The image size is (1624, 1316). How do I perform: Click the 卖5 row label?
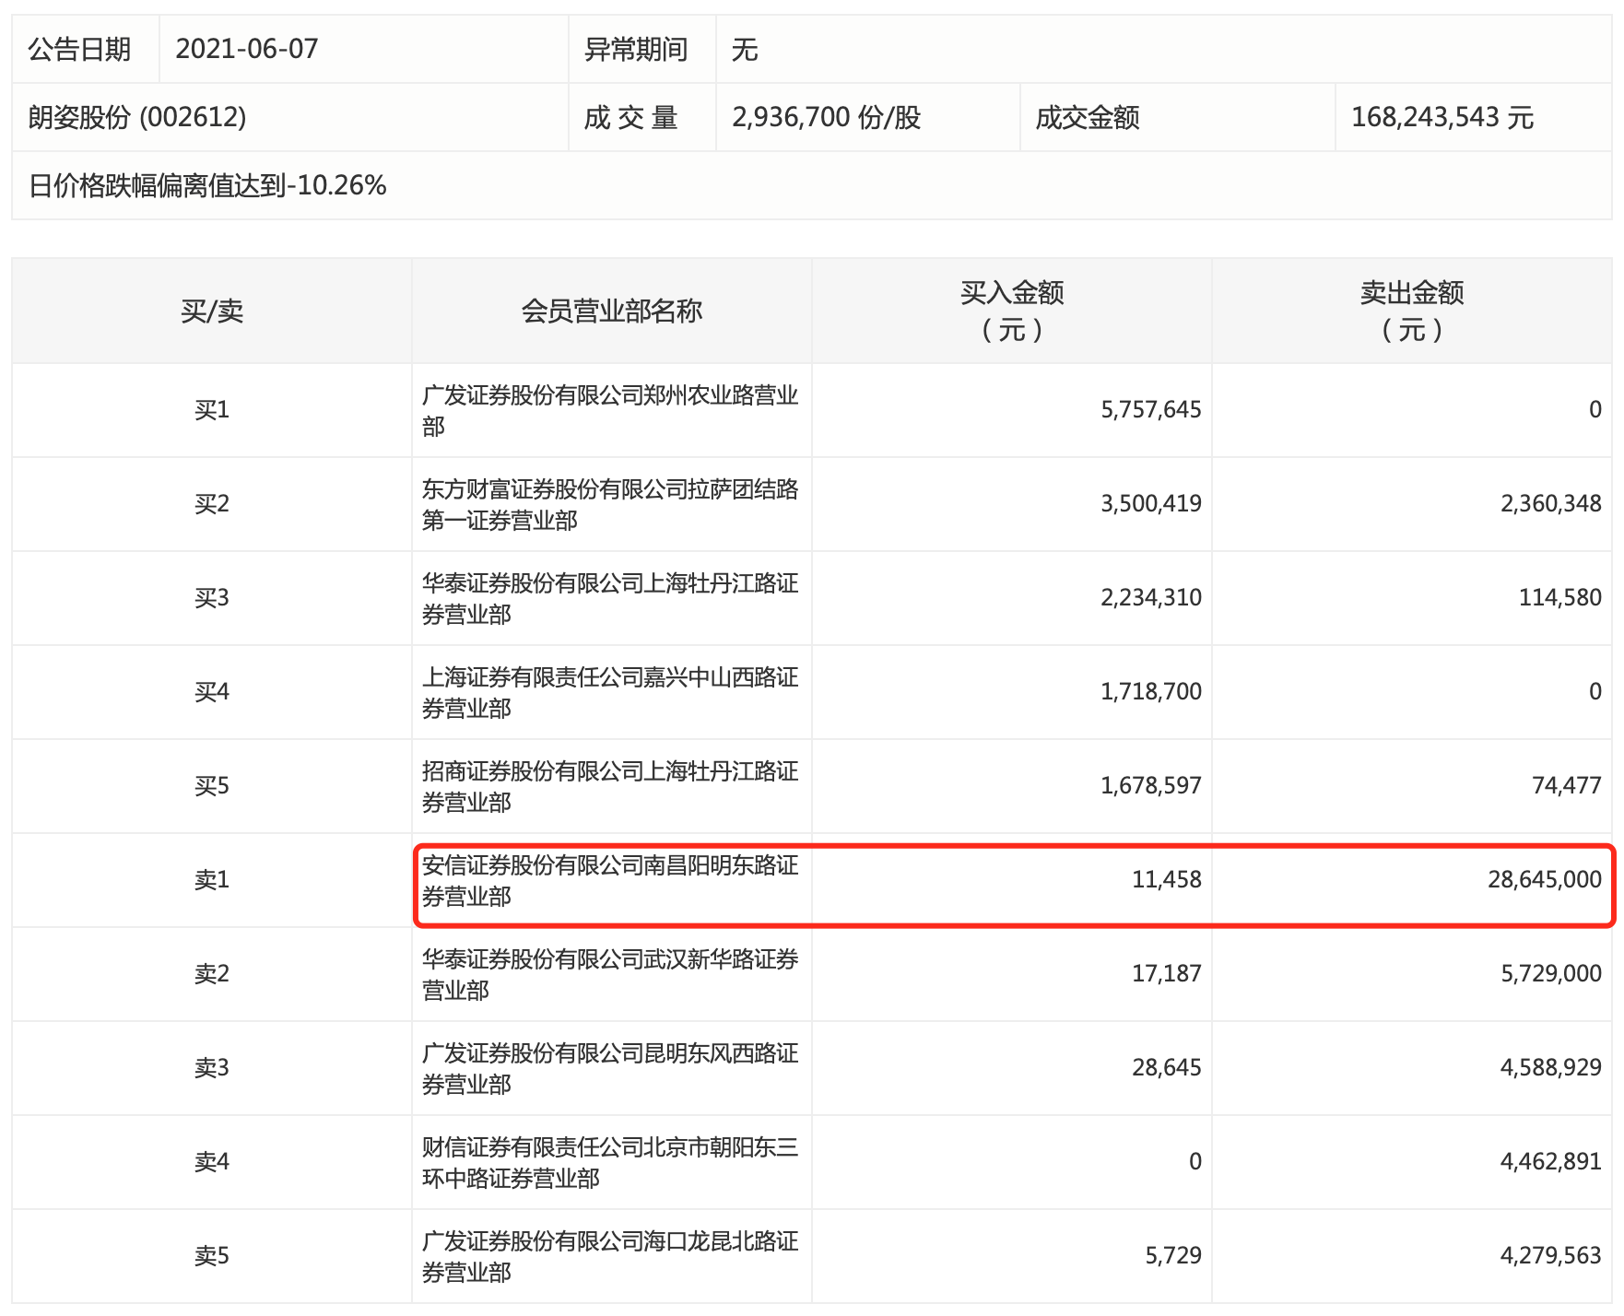click(x=211, y=1255)
